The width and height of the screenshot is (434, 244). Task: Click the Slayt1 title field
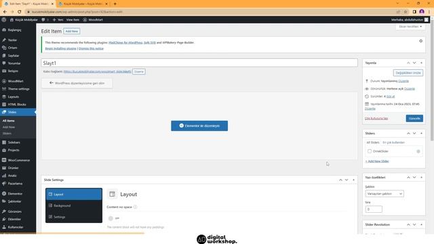199,63
